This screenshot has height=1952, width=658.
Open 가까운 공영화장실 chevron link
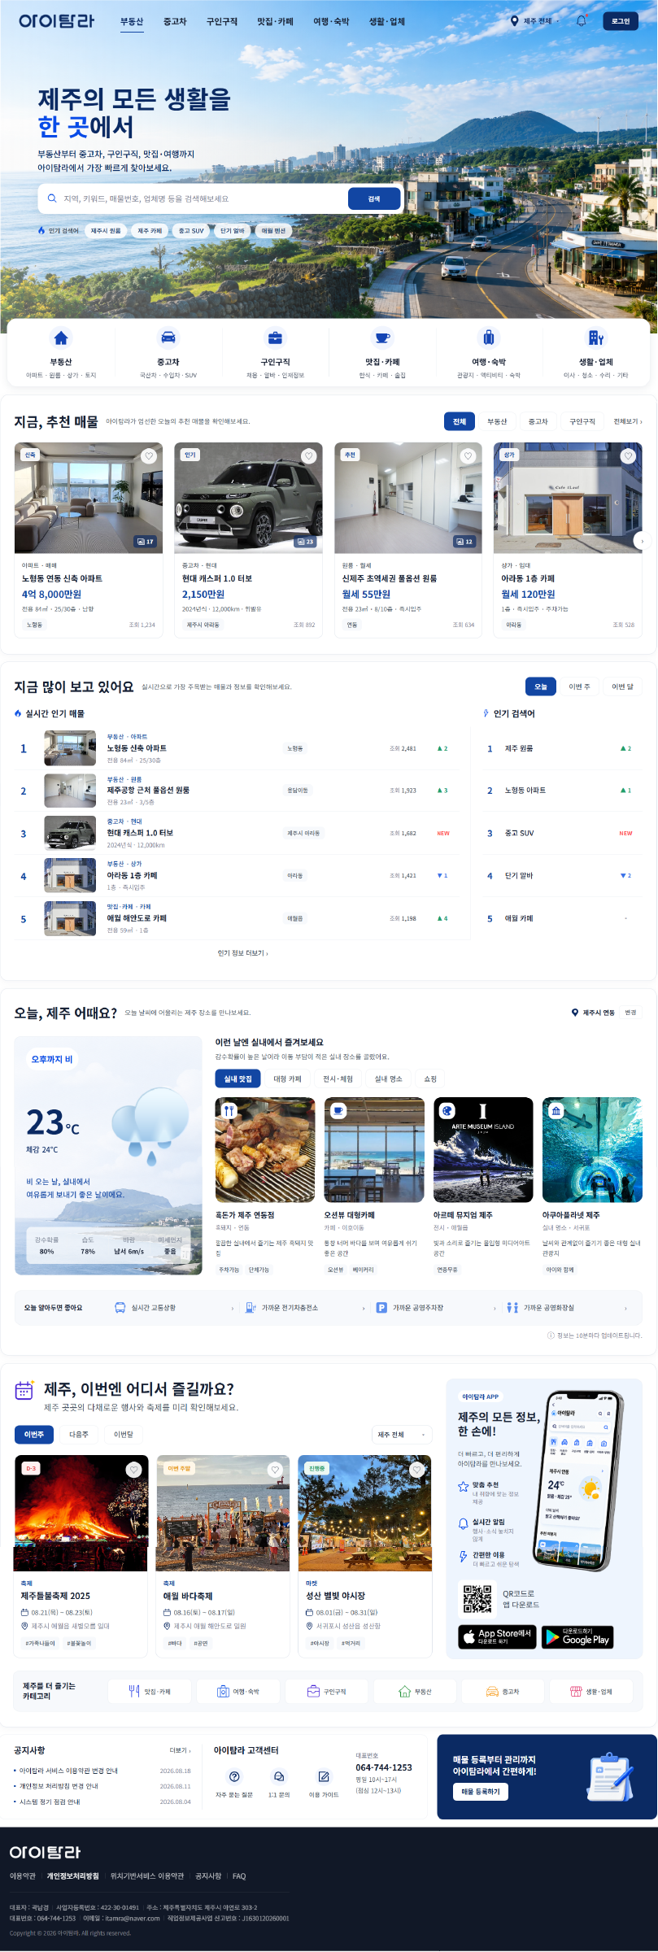pos(625,1308)
